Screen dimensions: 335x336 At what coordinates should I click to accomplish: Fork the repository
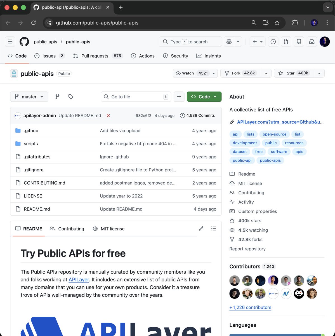(x=241, y=73)
